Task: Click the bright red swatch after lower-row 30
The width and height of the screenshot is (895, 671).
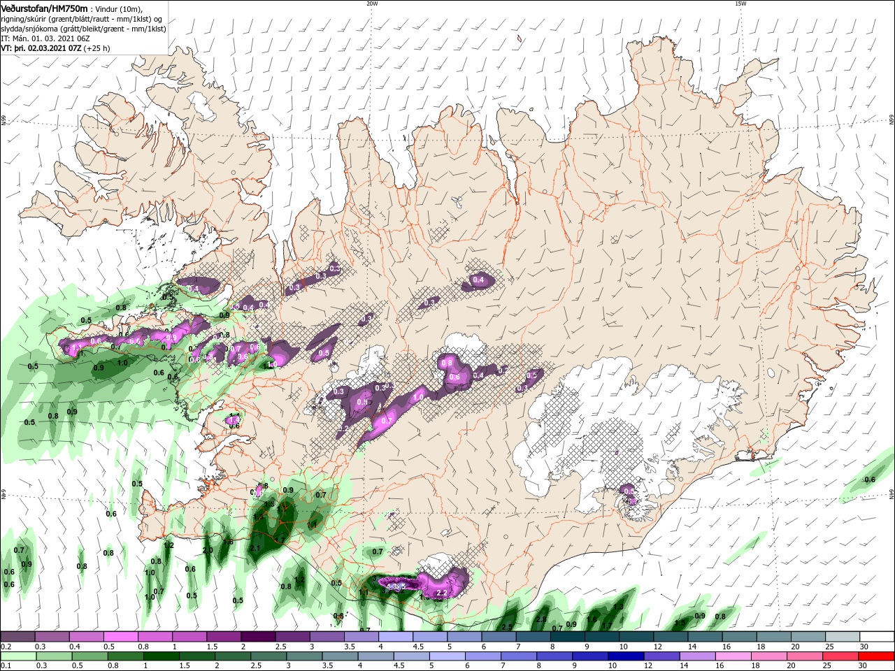Action: point(877,656)
